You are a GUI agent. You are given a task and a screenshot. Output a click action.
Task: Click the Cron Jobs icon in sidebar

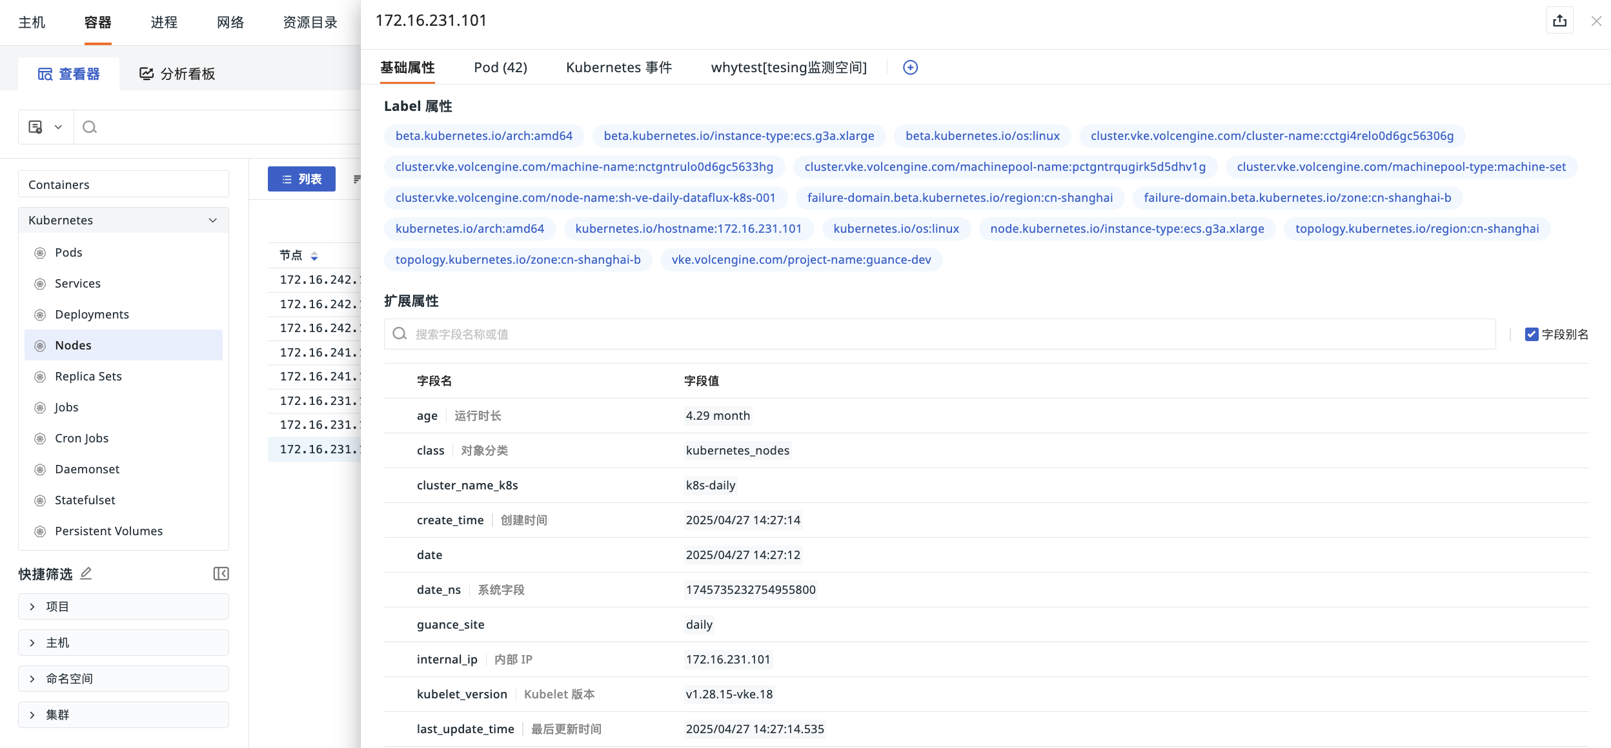(40, 438)
